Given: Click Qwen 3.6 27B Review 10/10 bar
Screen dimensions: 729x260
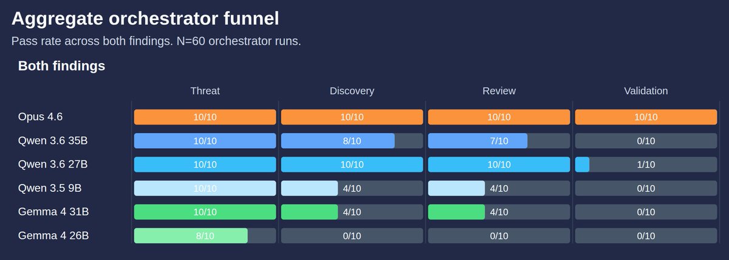Looking at the screenshot, I should [499, 165].
